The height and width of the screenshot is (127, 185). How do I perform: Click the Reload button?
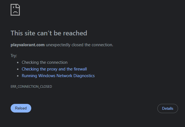point(21,108)
